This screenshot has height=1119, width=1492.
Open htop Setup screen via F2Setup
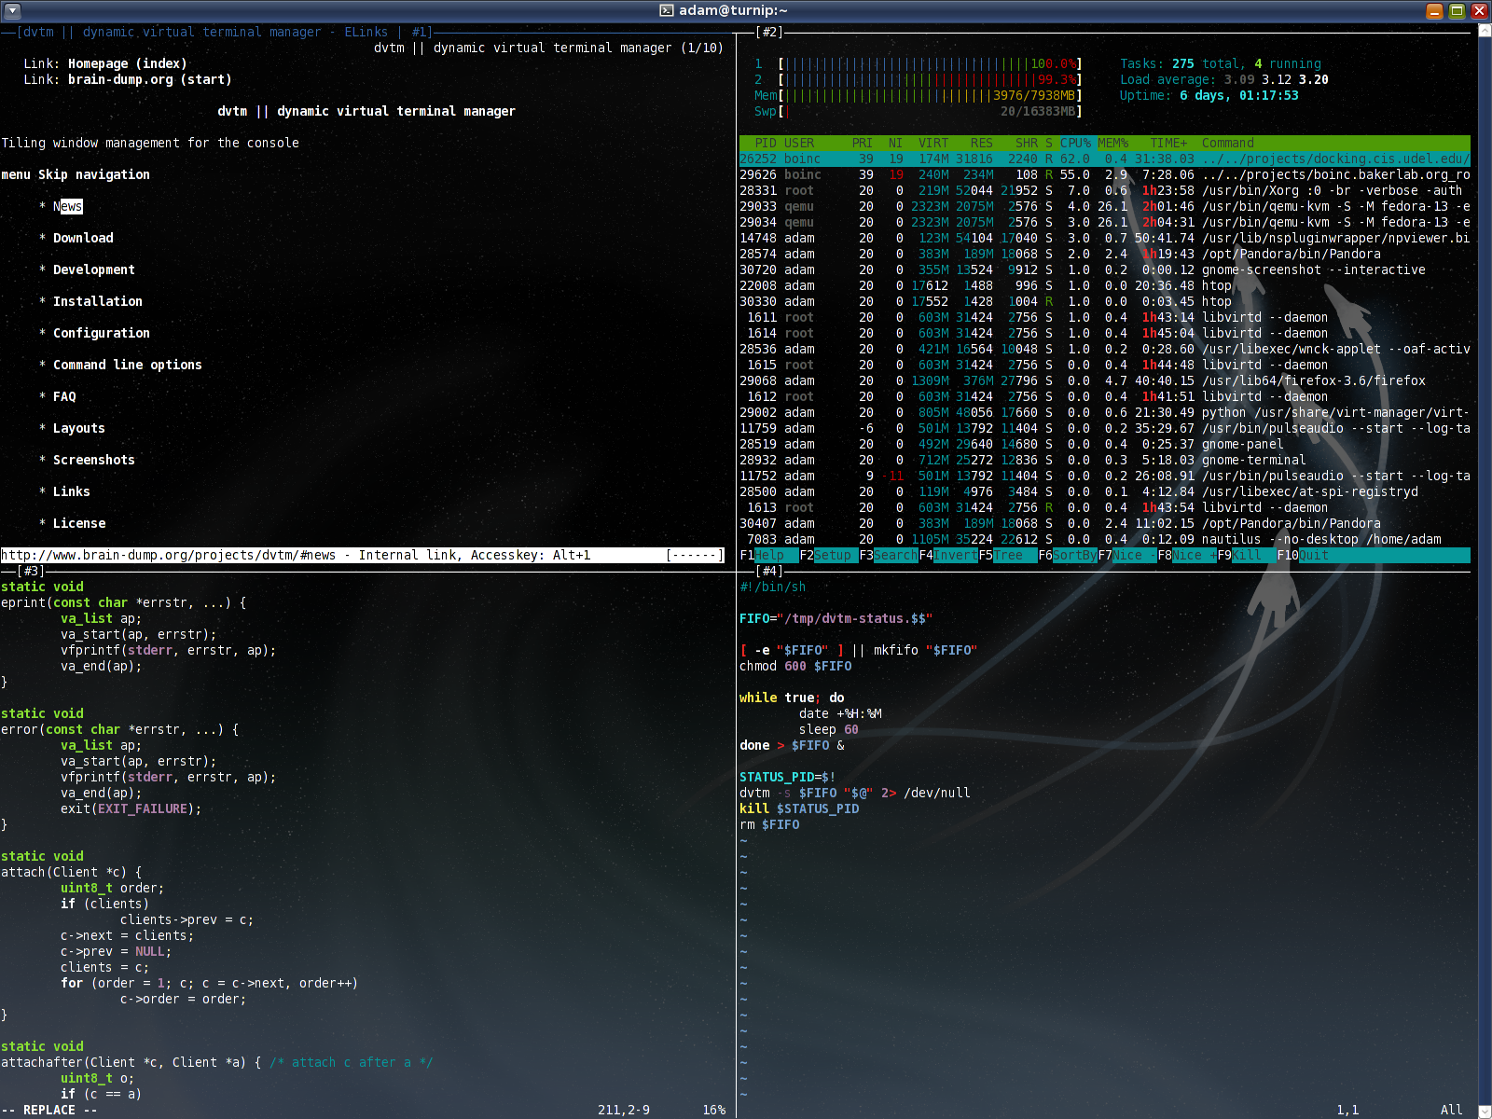point(825,555)
